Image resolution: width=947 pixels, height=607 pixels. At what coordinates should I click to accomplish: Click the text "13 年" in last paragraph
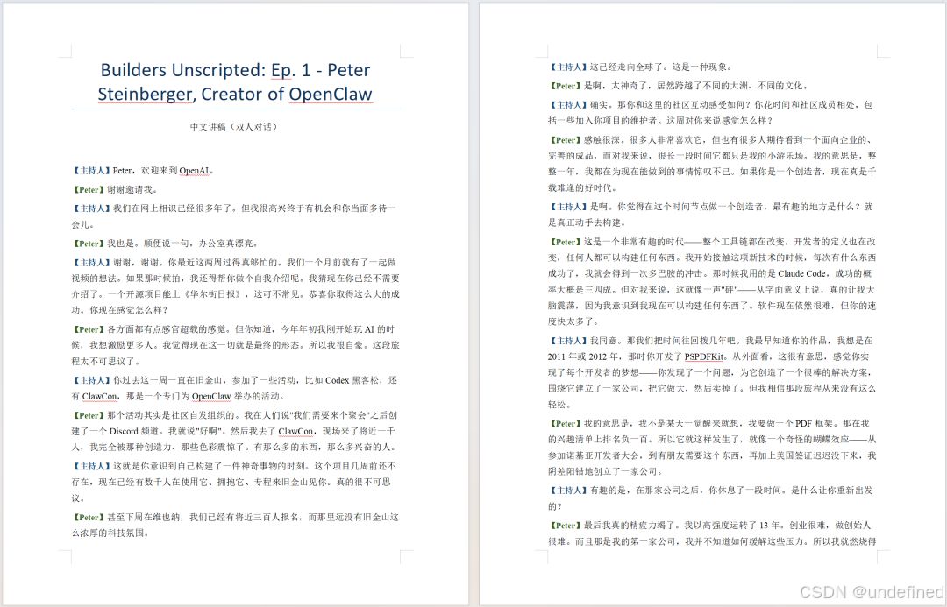[x=771, y=526]
